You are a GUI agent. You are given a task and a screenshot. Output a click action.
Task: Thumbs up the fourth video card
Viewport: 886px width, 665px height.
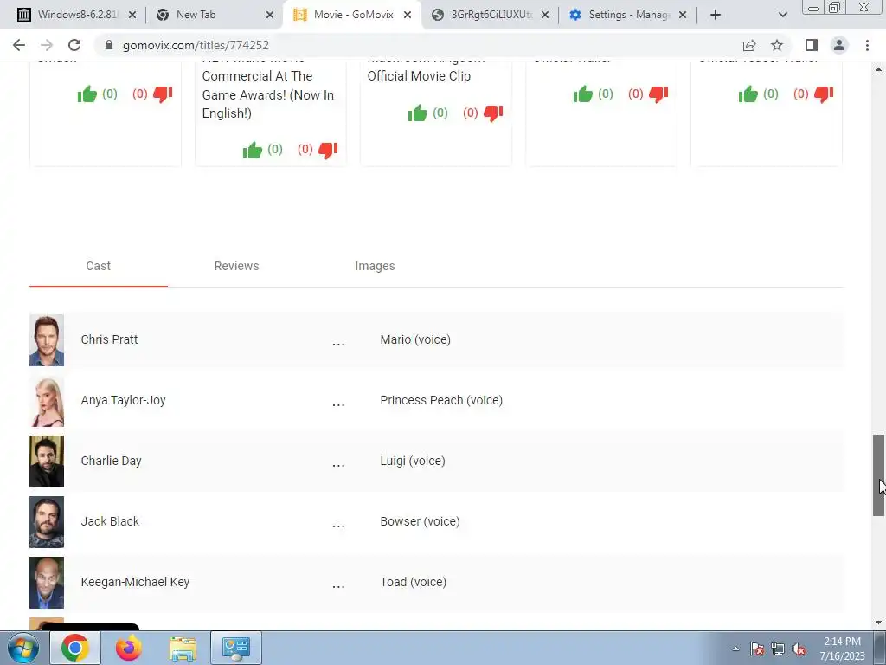pos(583,94)
